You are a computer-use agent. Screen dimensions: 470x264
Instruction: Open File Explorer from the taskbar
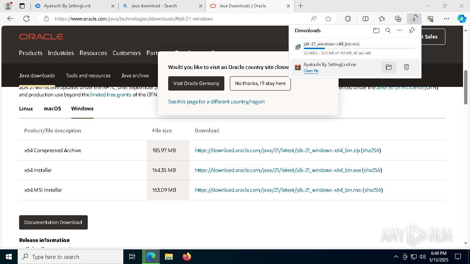(169, 257)
